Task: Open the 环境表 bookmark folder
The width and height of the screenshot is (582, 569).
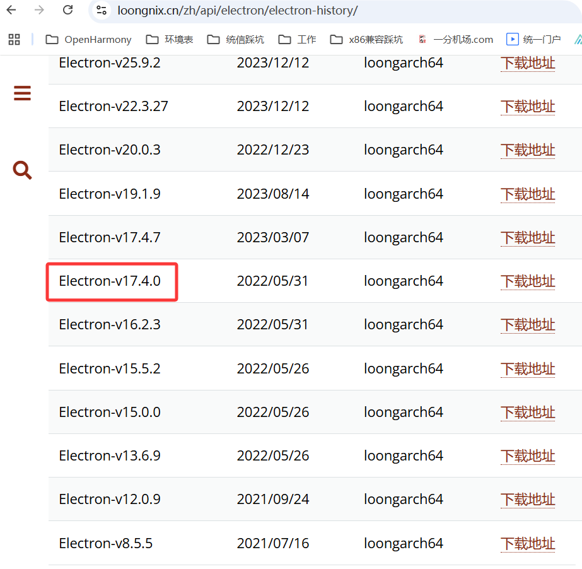Action: (170, 39)
